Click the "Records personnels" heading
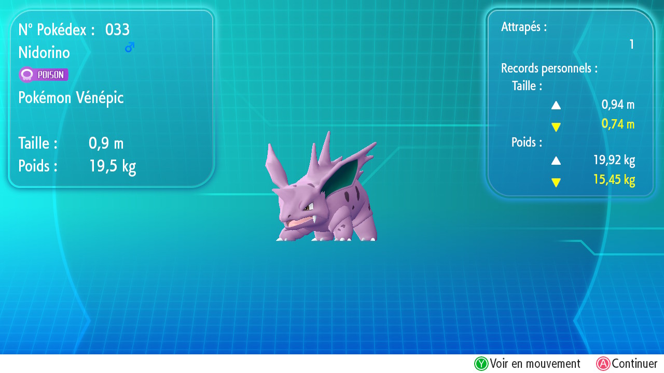Screen dimensions: 664x373 click(x=549, y=68)
